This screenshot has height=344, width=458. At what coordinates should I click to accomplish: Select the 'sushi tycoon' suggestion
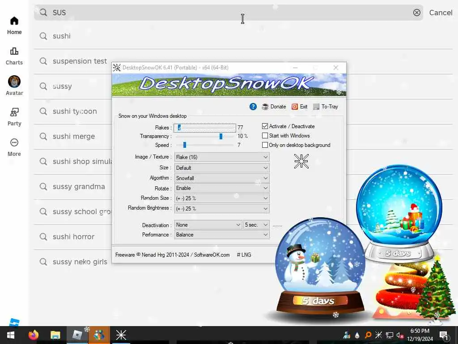[73, 112]
